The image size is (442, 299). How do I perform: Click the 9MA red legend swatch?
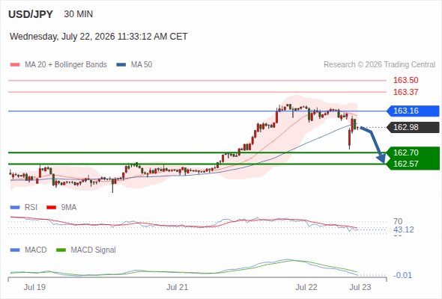pyautogui.click(x=51, y=208)
